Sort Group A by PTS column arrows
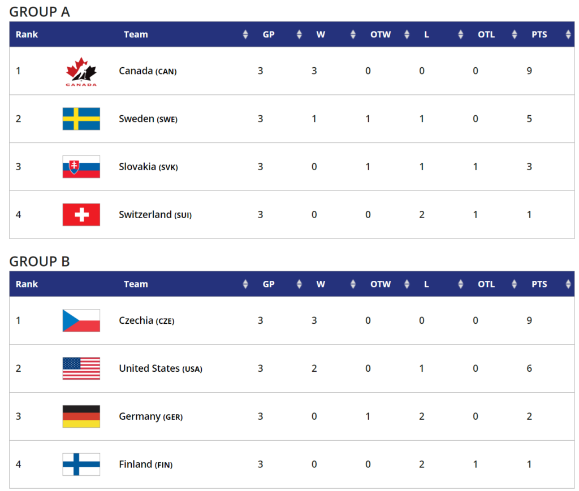This screenshot has width=579, height=491. point(568,34)
